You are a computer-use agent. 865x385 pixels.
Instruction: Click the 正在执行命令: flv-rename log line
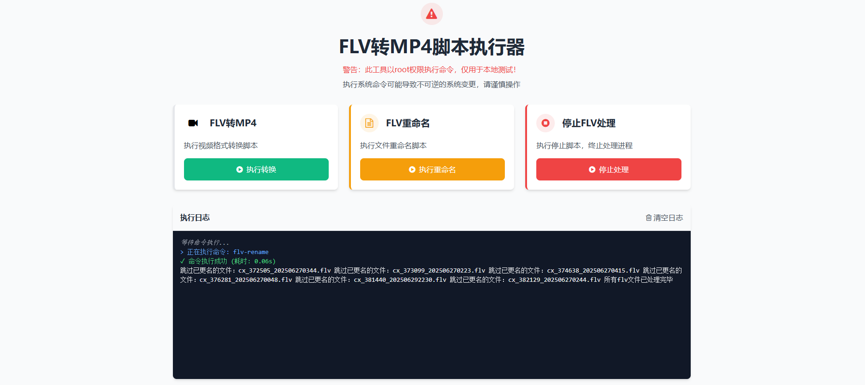pyautogui.click(x=224, y=252)
